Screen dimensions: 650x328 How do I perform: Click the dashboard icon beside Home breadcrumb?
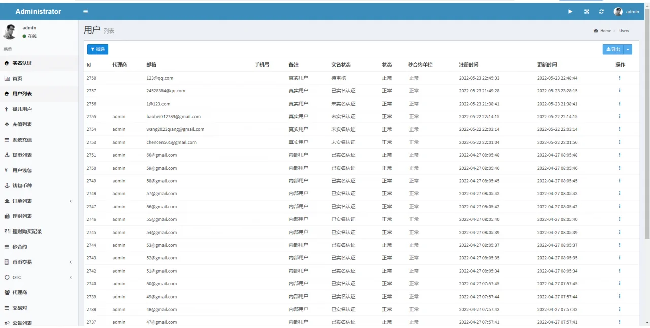click(x=596, y=31)
